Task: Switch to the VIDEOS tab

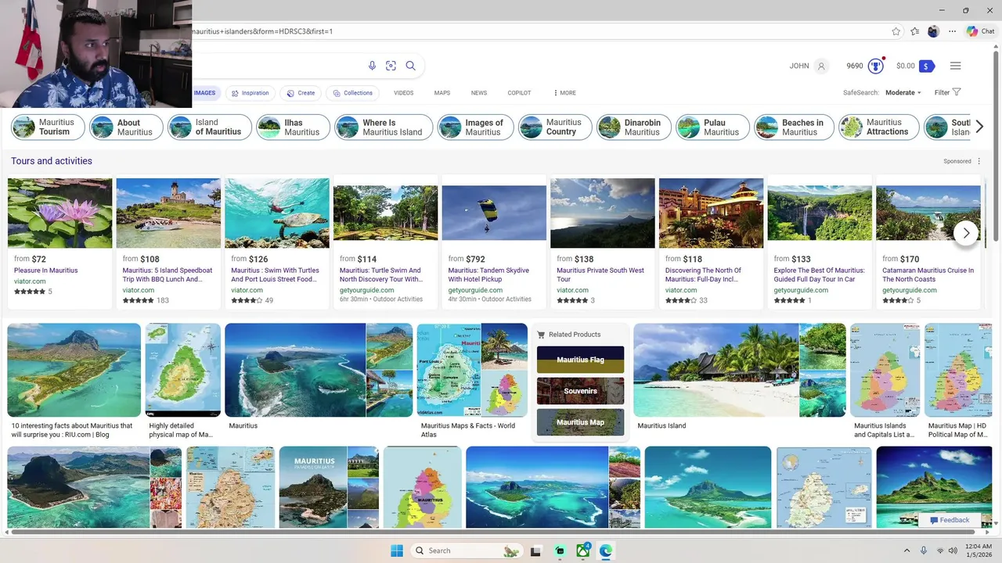Action: tap(403, 93)
